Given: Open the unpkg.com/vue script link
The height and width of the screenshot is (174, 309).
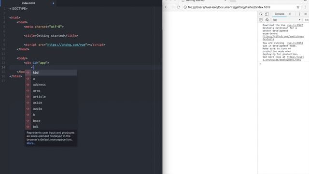Looking at the screenshot, I should click(67, 45).
